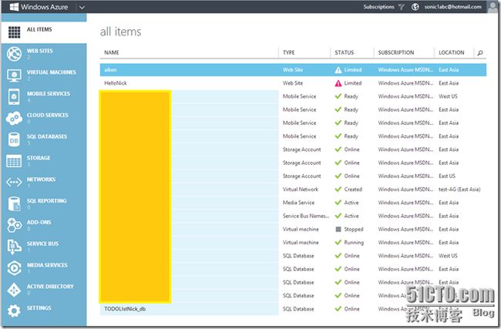The image size is (501, 329).
Task: Open the SQL Reporting cylinder icon
Action: pyautogui.click(x=14, y=203)
